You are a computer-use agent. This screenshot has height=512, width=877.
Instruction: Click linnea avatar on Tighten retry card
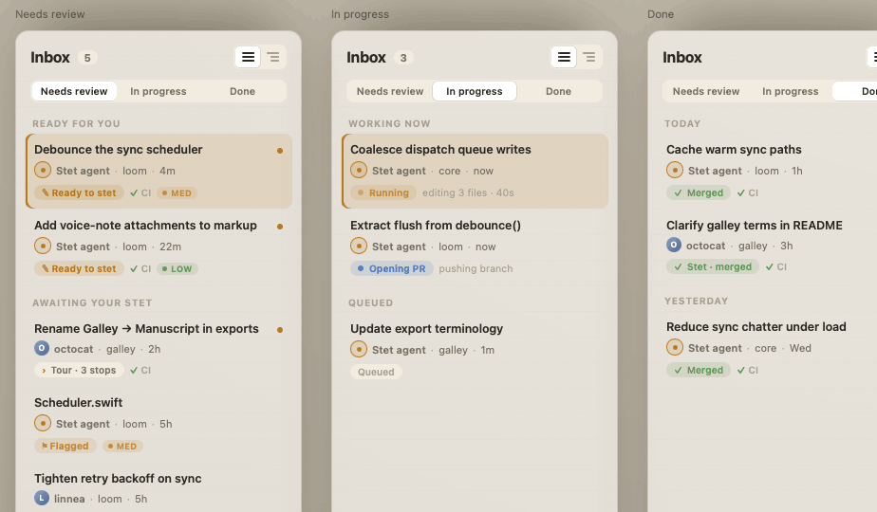pyautogui.click(x=42, y=498)
